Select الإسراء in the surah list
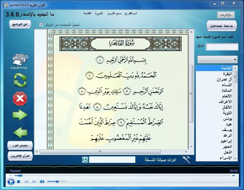The height and width of the screenshot is (190, 244). tap(214, 158)
